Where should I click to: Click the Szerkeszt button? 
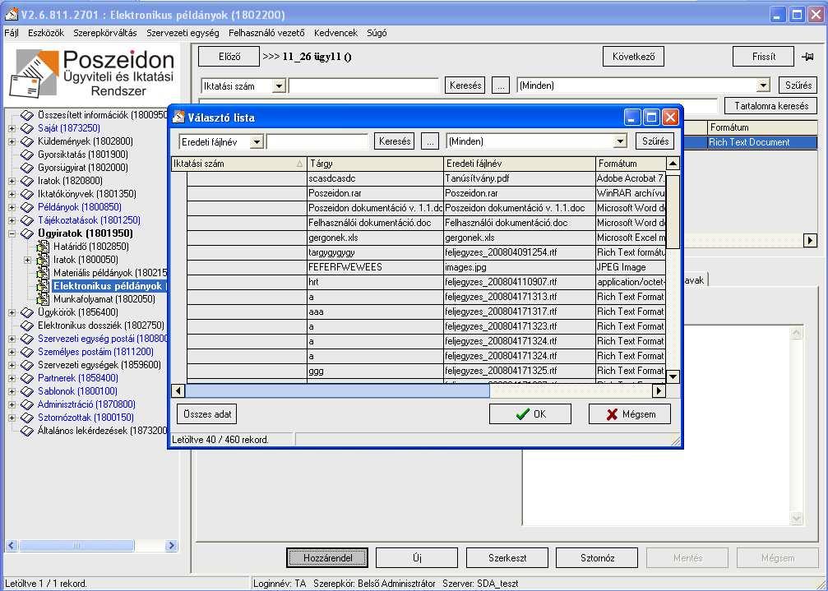(x=507, y=558)
